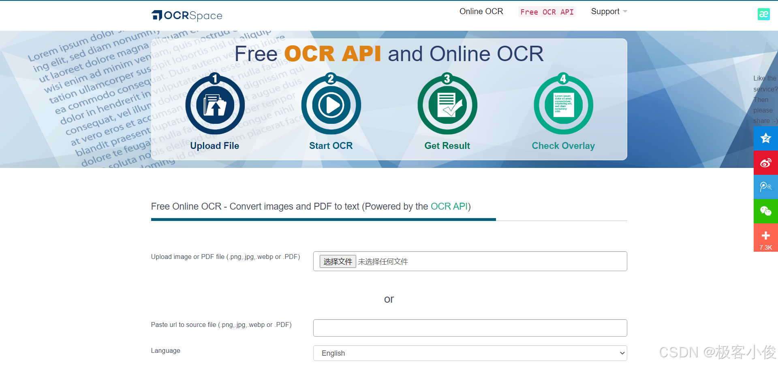
Task: Share via the WeChat icon
Action: [x=766, y=211]
